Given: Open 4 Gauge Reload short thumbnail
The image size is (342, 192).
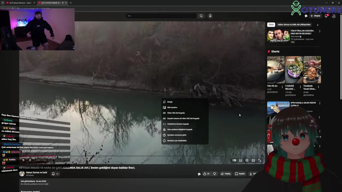Looking at the screenshot, I should click(294, 70).
